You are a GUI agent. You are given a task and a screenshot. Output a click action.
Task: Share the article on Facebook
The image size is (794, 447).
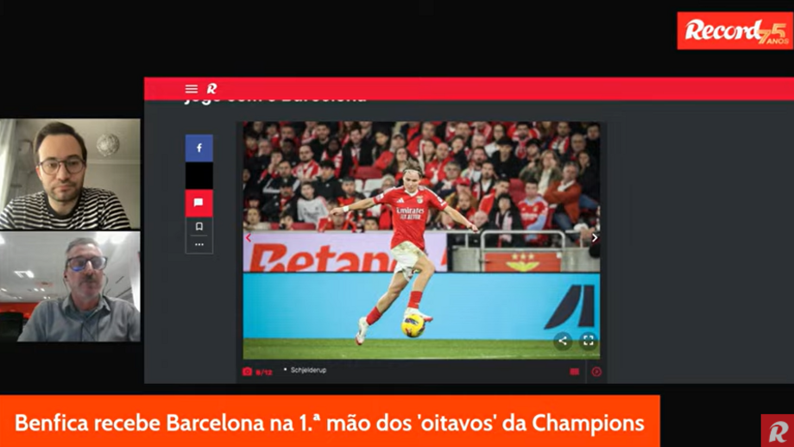tap(199, 148)
